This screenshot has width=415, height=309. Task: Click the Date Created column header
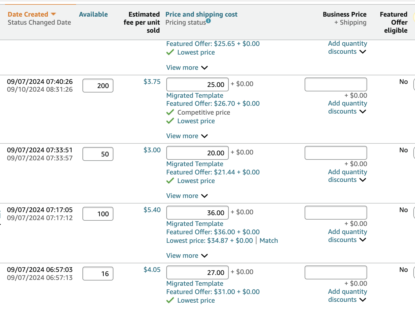click(28, 14)
